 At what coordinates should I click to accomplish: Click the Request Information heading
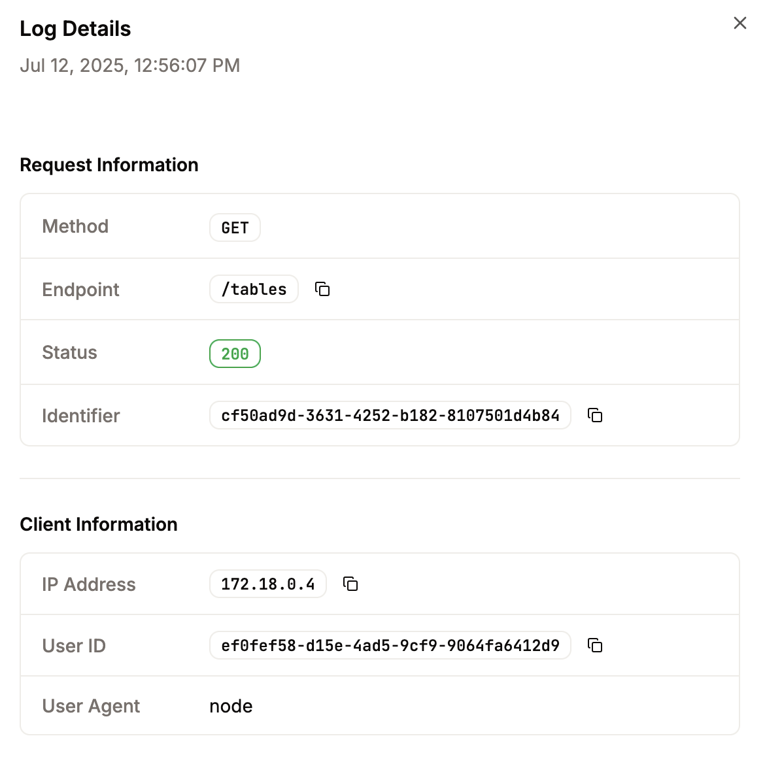tap(109, 165)
